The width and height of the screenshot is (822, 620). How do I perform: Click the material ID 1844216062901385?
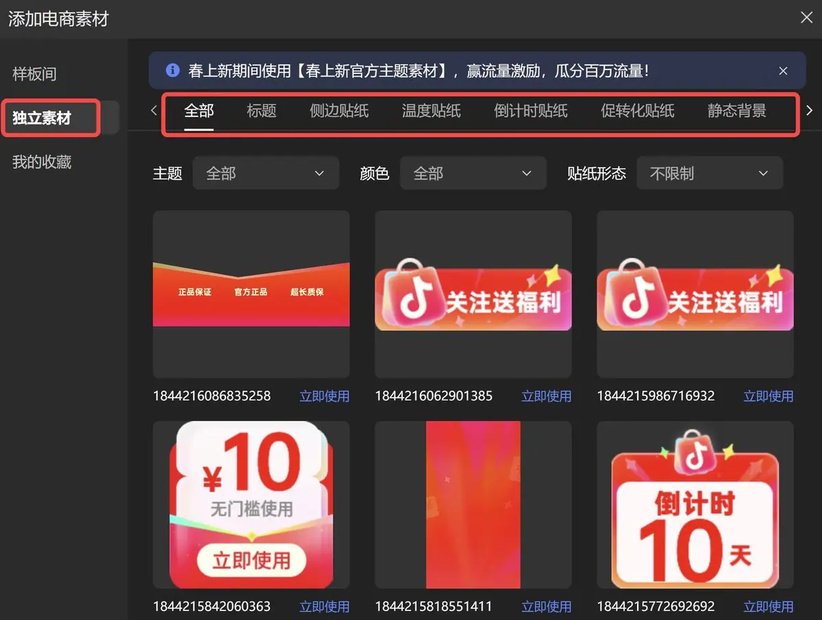[434, 396]
